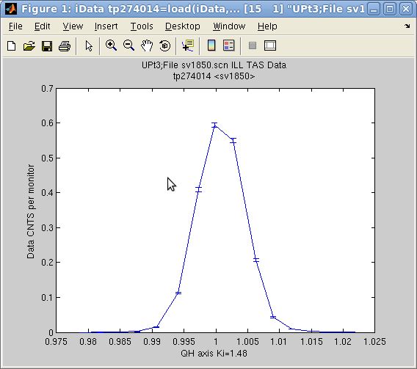
Task: Select the Rotate 3D tool
Action: coord(164,45)
